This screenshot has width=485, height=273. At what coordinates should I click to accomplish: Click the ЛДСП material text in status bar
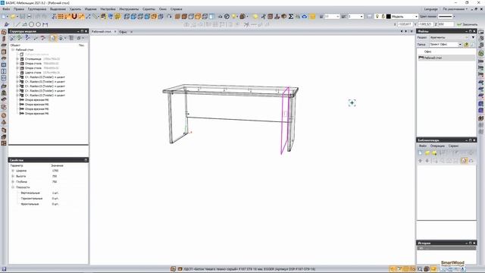249,269
